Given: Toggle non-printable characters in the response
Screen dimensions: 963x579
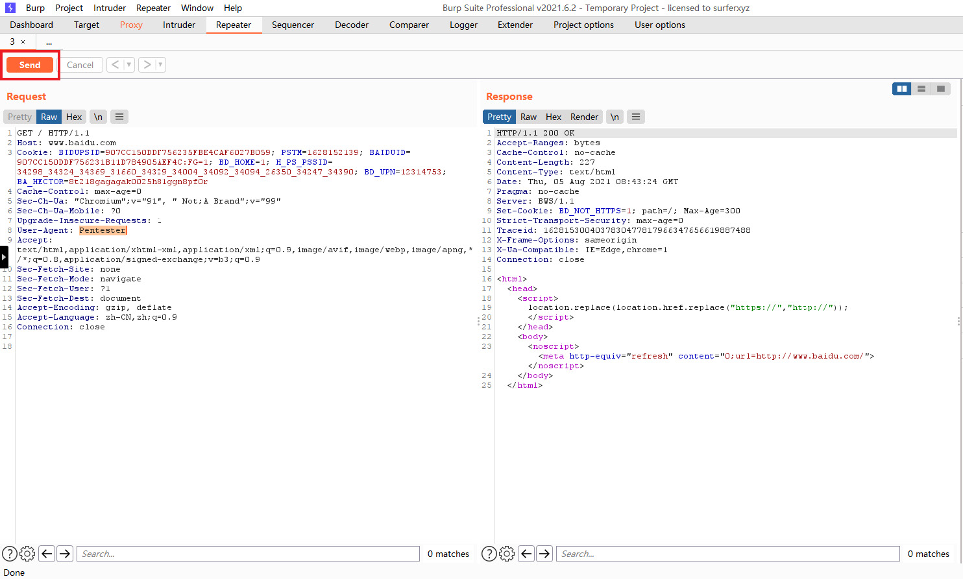Looking at the screenshot, I should coord(615,117).
